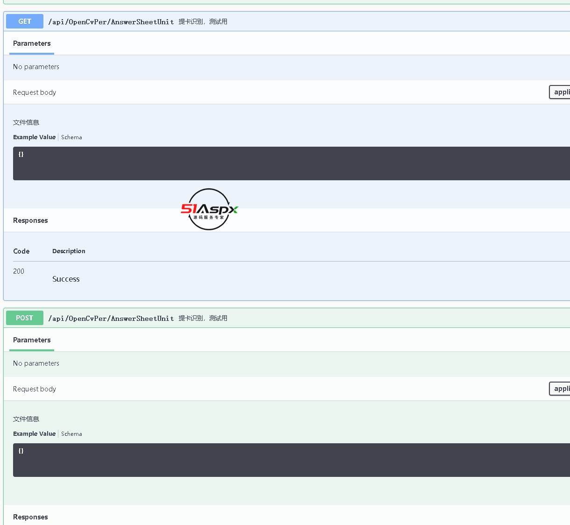Click the POST endpoint description 提卡识别 text
570x525 pixels.
click(203, 319)
